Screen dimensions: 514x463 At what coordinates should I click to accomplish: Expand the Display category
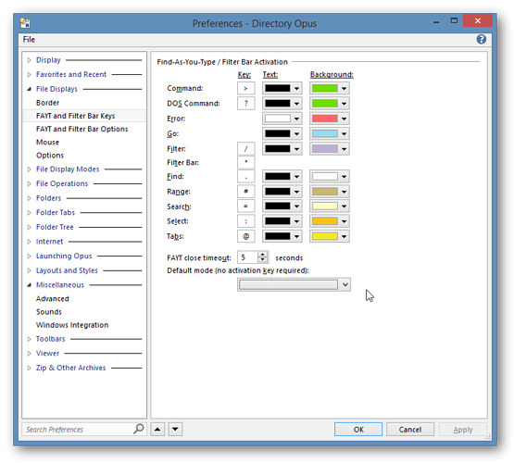pos(30,60)
